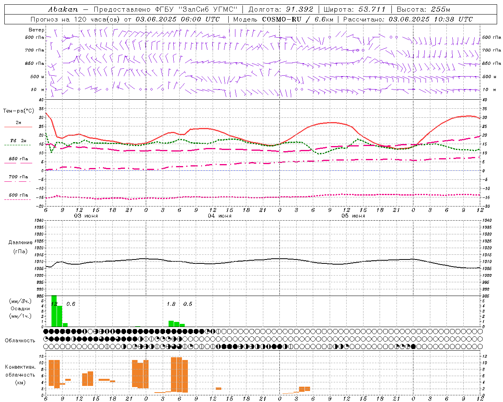
Task: Select the longitude value 91.392
Action: point(299,9)
